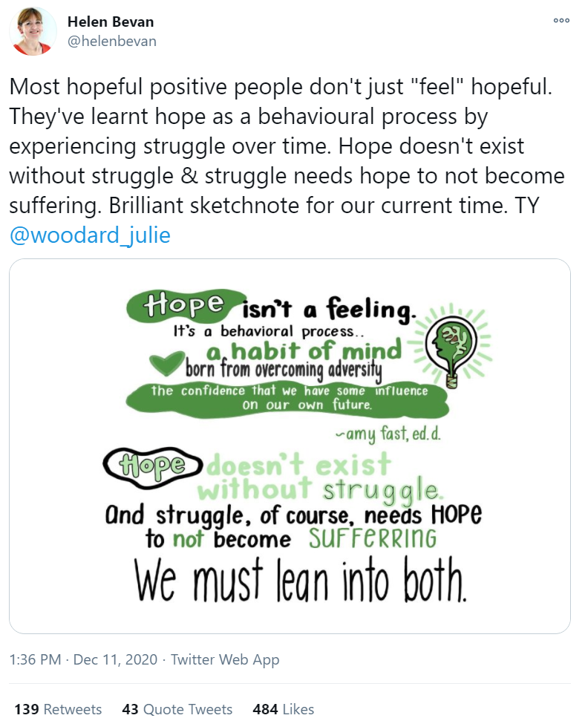Click Helen Bevan's profile avatar
Screen dimensions: 585x721
point(33,31)
